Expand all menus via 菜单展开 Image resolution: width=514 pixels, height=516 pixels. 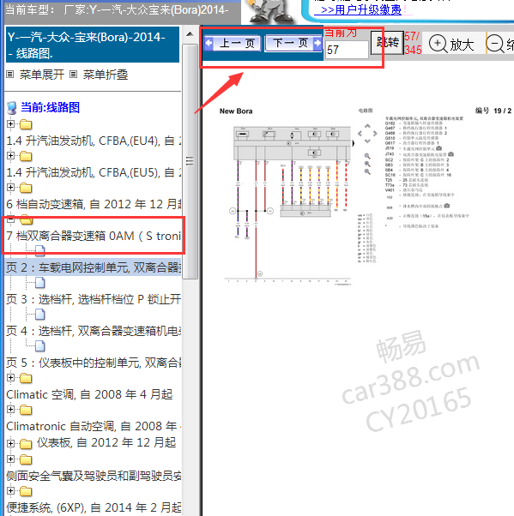(x=41, y=75)
